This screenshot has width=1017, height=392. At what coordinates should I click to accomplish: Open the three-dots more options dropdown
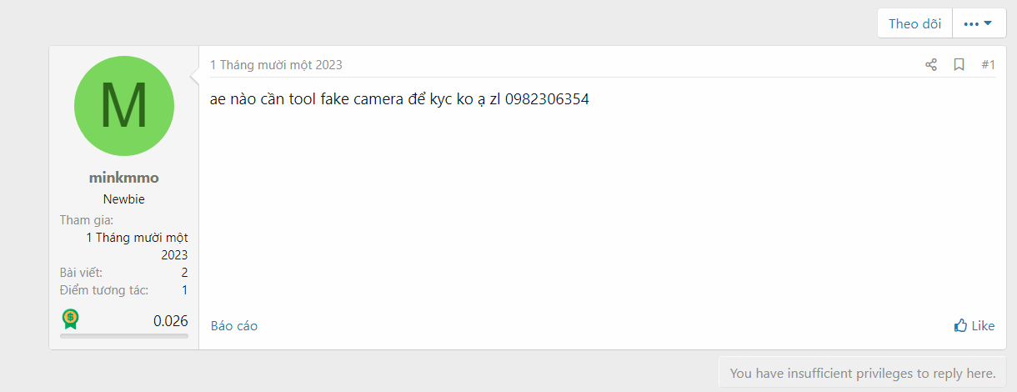point(978,23)
